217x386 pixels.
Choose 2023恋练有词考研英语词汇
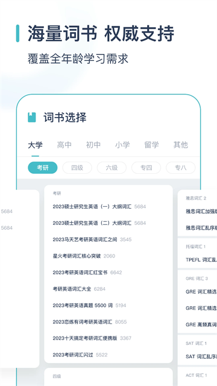[90, 321]
